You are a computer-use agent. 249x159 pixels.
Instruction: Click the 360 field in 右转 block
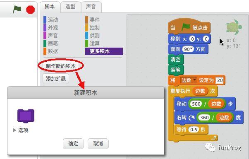[x=204, y=118]
